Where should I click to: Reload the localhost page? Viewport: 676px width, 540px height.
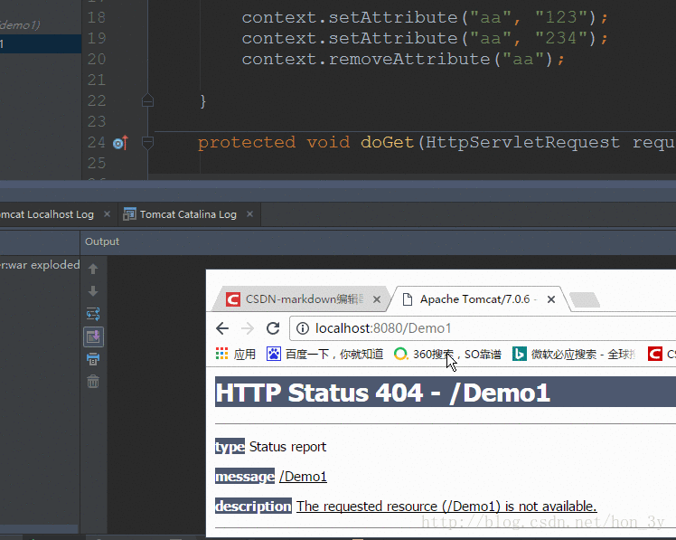[x=273, y=328]
